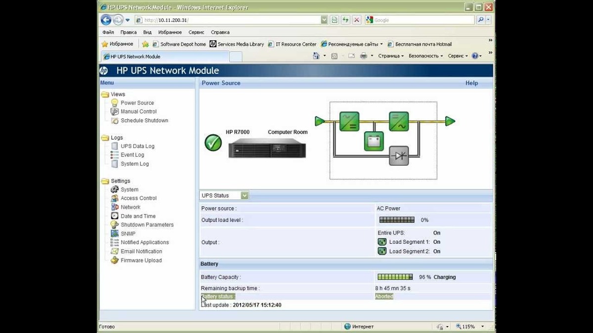Click the Help link
Image resolution: width=593 pixels, height=333 pixels.
[x=471, y=83]
